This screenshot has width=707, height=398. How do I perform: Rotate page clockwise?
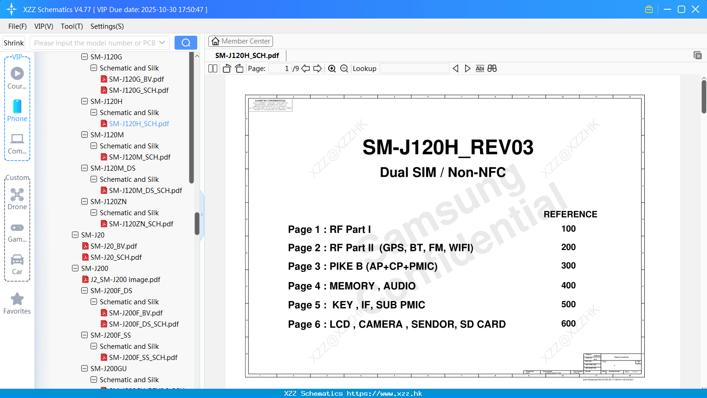click(x=239, y=68)
